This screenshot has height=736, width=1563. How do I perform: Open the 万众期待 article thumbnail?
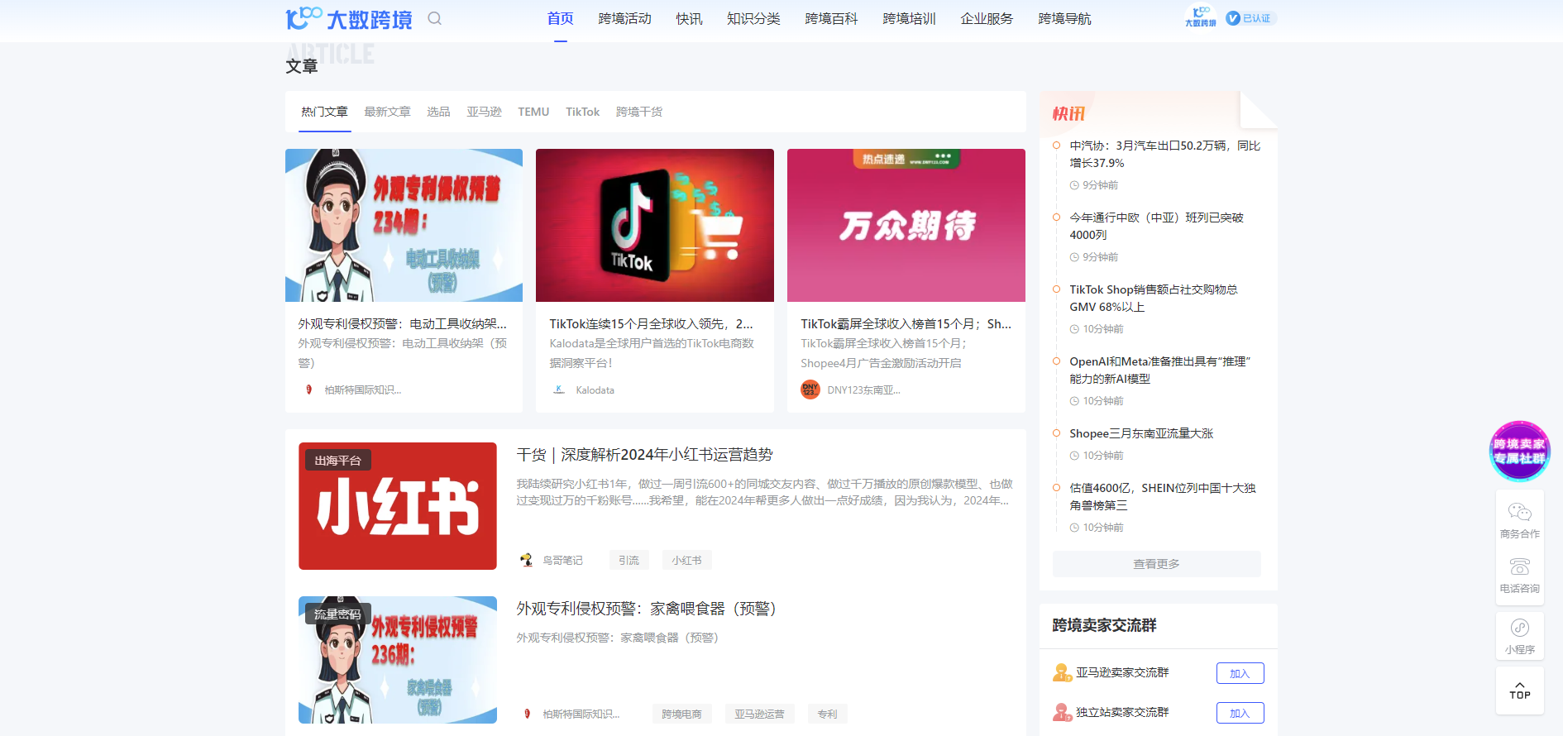[906, 225]
